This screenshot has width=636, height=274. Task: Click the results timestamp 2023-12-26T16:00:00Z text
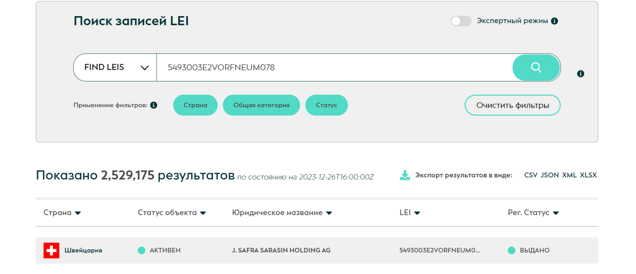[x=336, y=177]
